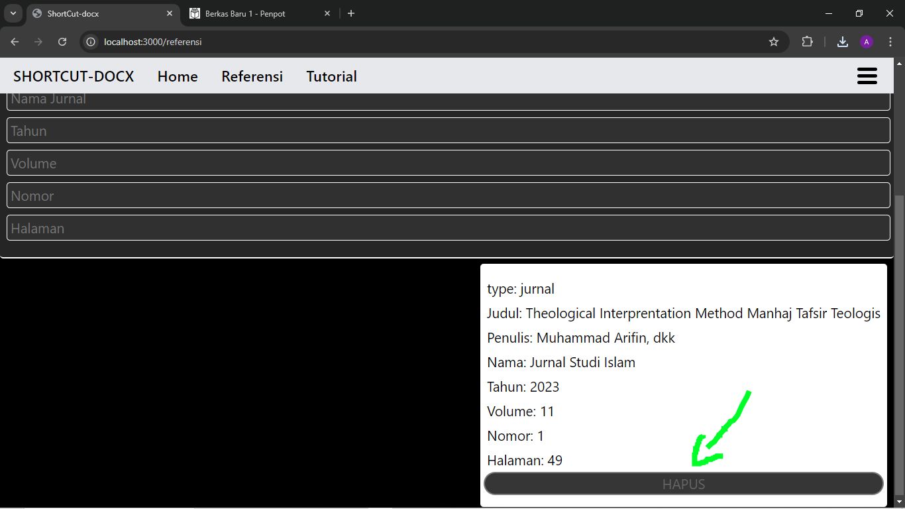Click the scrollbar up arrow
The height and width of the screenshot is (509, 905).
[899, 64]
